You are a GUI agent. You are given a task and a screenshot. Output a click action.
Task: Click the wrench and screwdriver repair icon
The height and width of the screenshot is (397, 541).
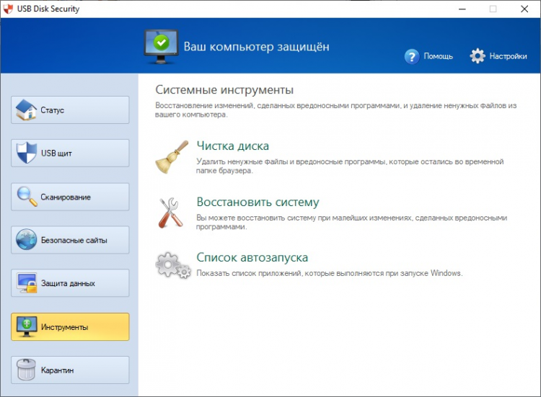click(170, 213)
